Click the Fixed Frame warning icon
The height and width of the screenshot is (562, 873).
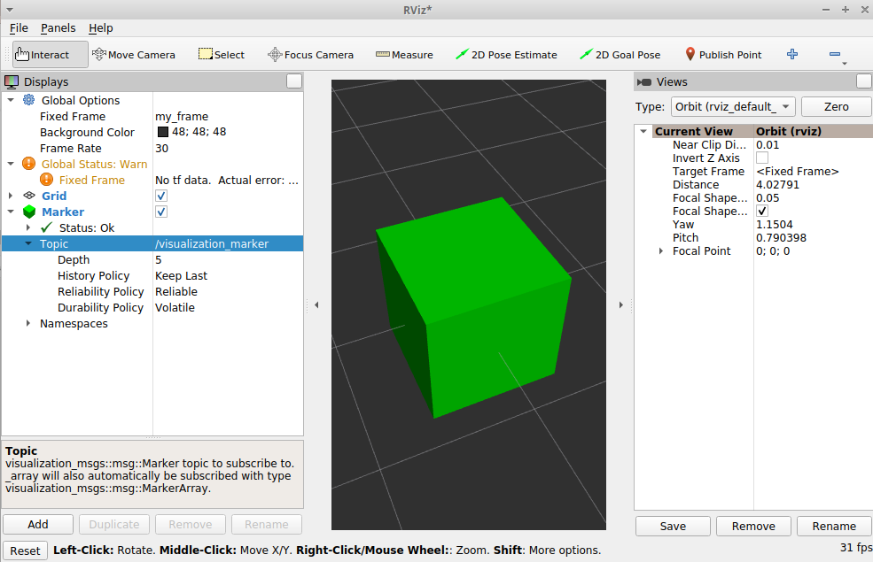[46, 180]
